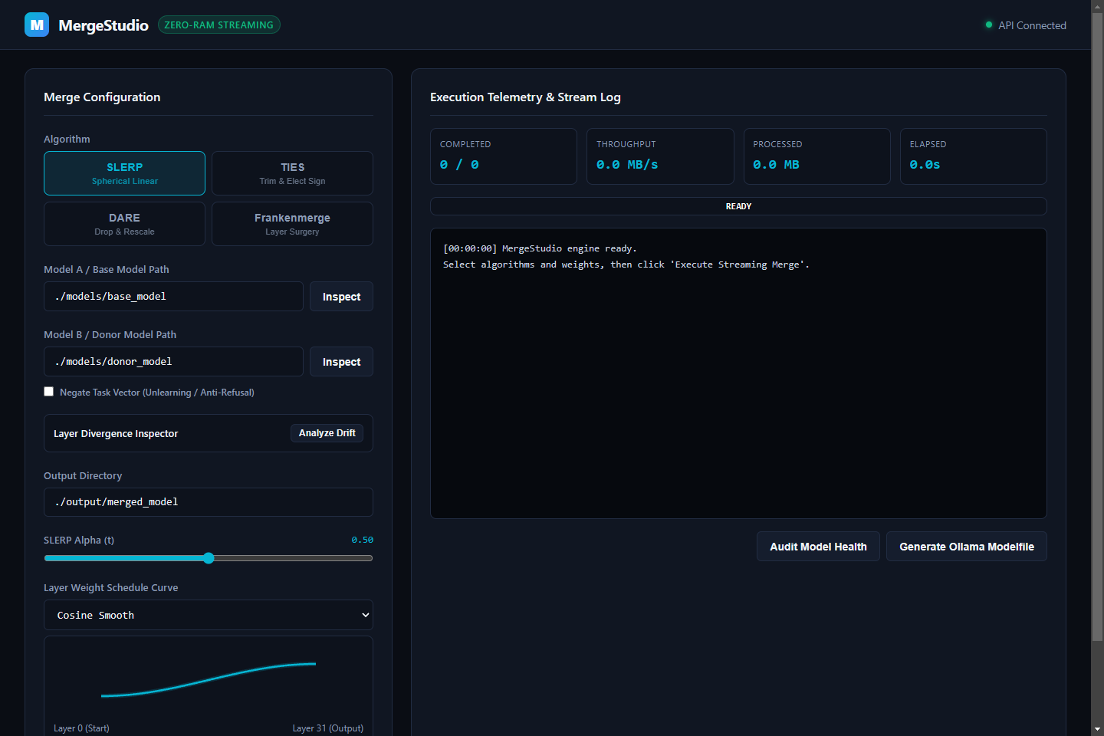Switch to the Frankenmerge Layer Surgery algorithm

pyautogui.click(x=292, y=224)
